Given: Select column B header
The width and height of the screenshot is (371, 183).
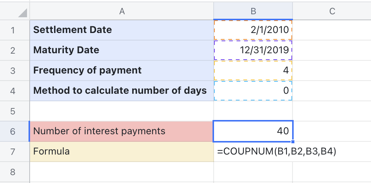Looking at the screenshot, I should click(x=253, y=11).
